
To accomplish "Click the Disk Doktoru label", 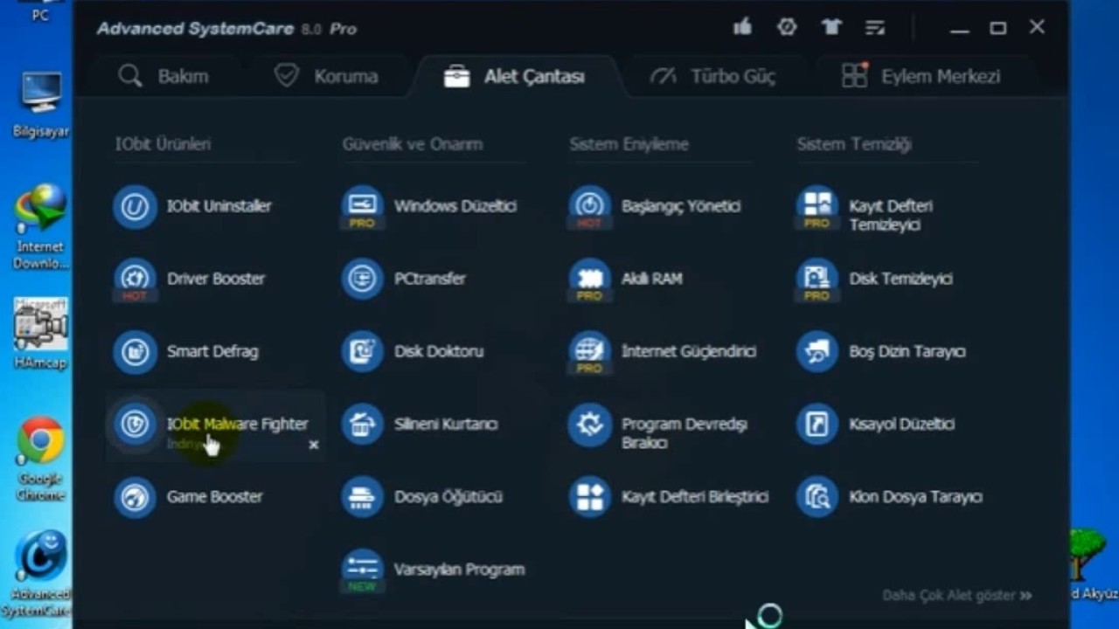I will point(439,351).
